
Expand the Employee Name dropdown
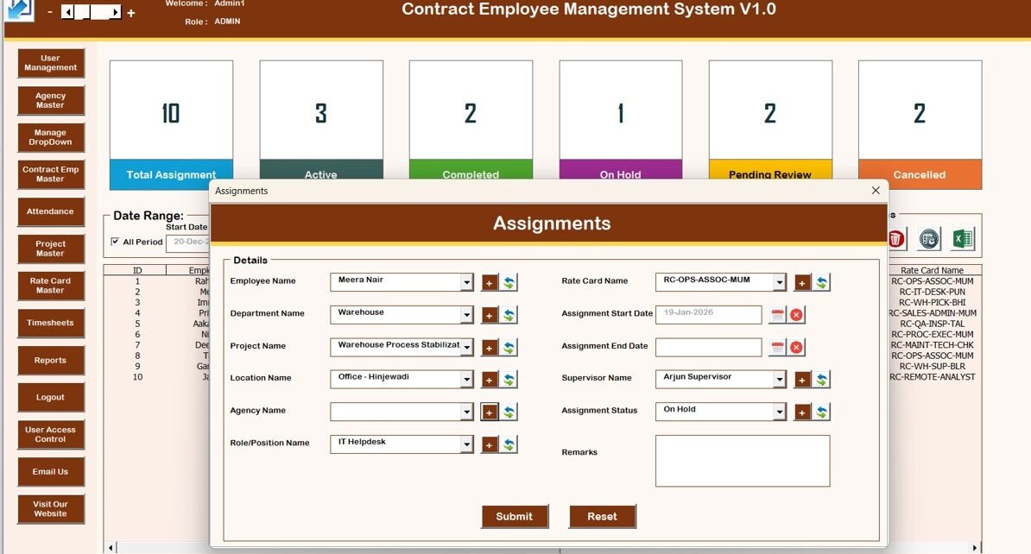[466, 282]
